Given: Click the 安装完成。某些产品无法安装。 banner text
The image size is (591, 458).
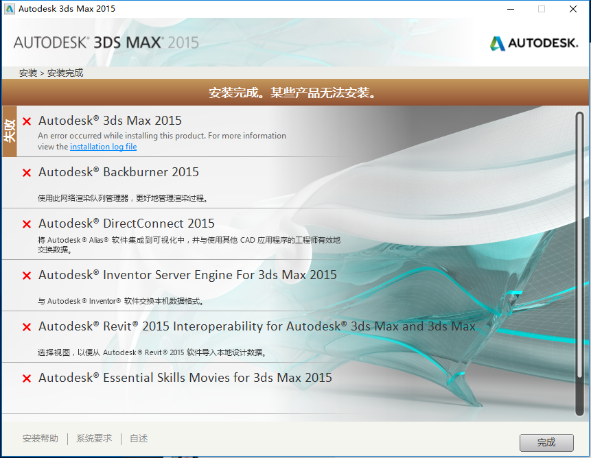Looking at the screenshot, I should click(x=293, y=93).
